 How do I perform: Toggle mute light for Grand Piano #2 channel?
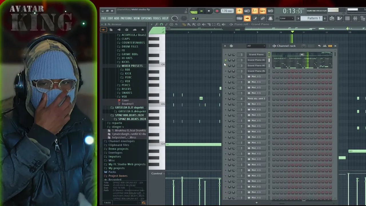coord(225,60)
